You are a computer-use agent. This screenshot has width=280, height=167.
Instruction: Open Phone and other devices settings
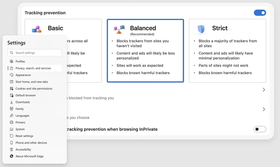point(31,143)
